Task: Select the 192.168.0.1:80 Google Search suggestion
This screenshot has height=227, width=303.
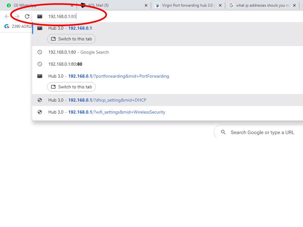Action: click(x=78, y=52)
